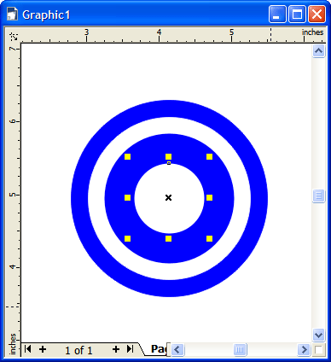Click the small ellipse node below top handle
The image size is (331, 362).
(x=169, y=163)
